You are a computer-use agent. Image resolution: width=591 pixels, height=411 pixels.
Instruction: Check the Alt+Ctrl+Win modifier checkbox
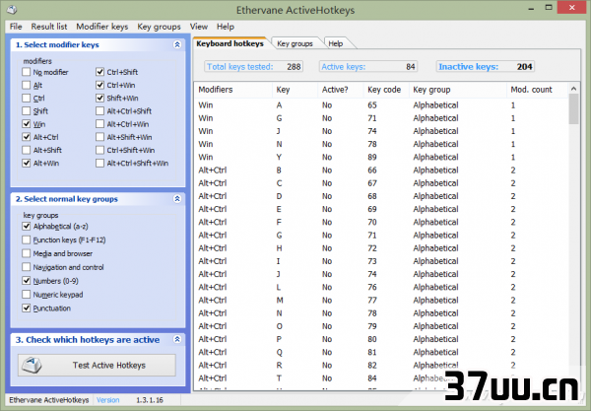[x=99, y=124]
